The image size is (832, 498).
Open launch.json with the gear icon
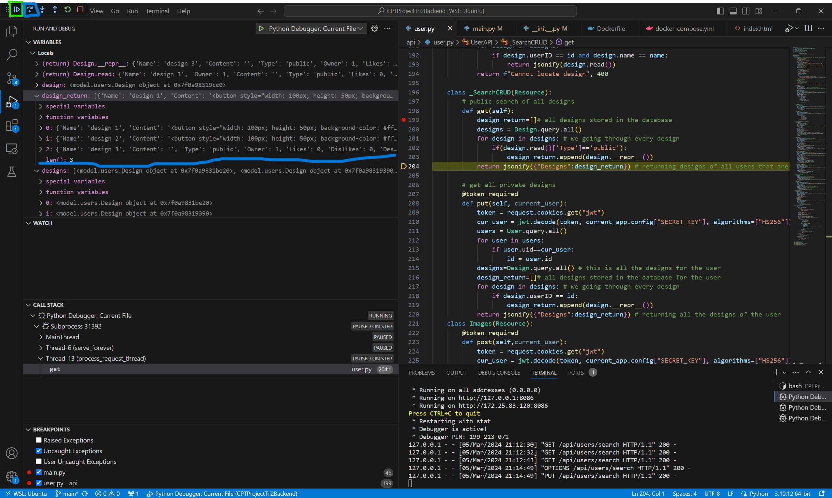tap(374, 29)
